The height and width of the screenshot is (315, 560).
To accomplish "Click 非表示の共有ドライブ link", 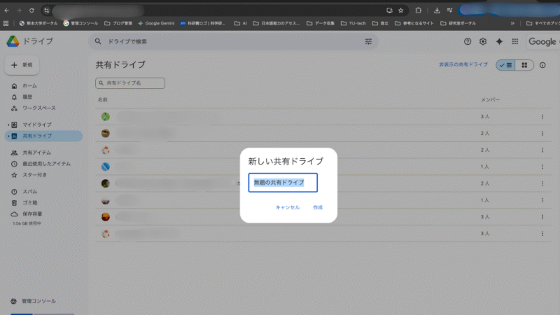I will pyautogui.click(x=463, y=65).
